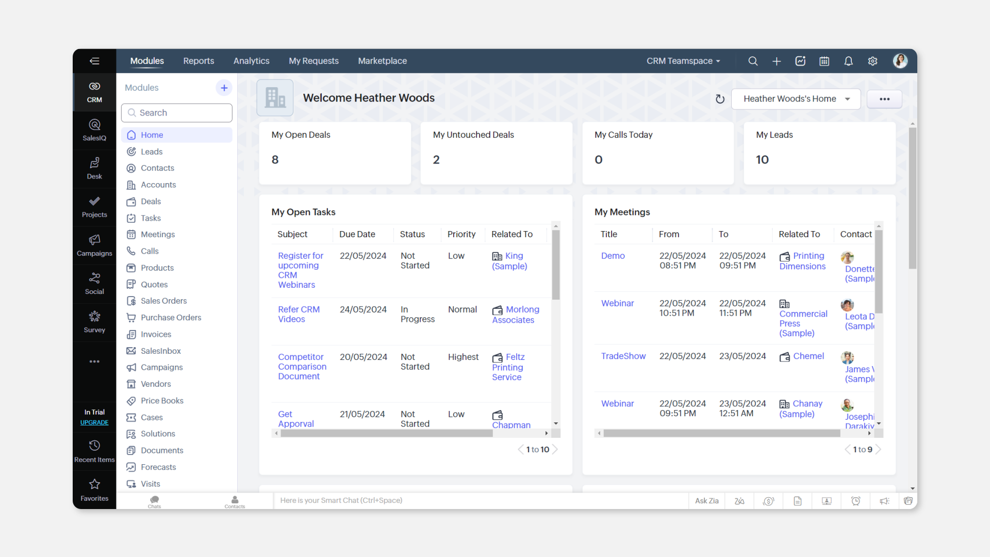Screen dimensions: 990x557
Task: Open the more options ellipsis button near Home dropdown
Action: (884, 99)
